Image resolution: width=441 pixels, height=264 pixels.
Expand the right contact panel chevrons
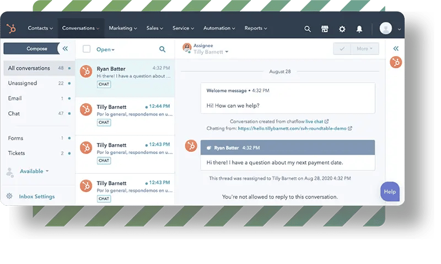(396, 48)
